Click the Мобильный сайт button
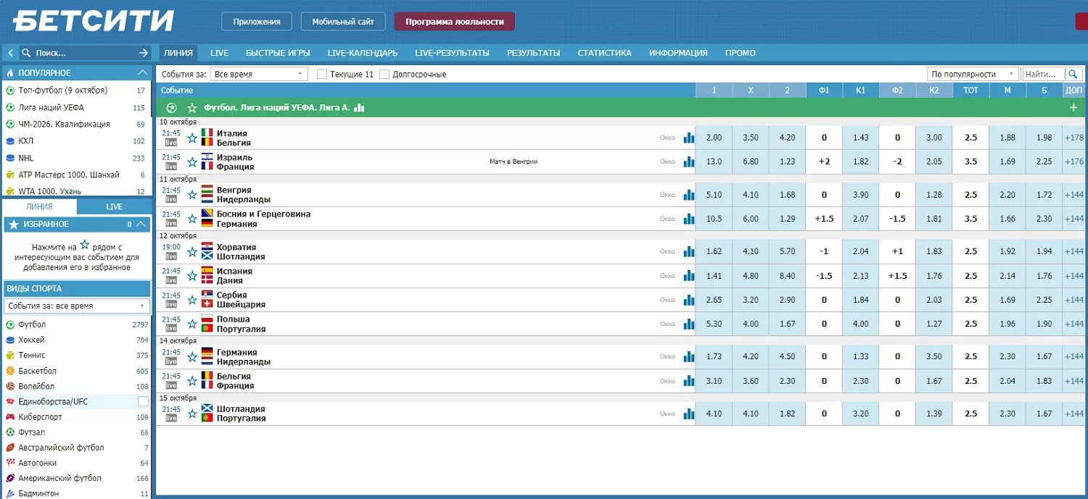This screenshot has height=499, width=1088. click(343, 22)
